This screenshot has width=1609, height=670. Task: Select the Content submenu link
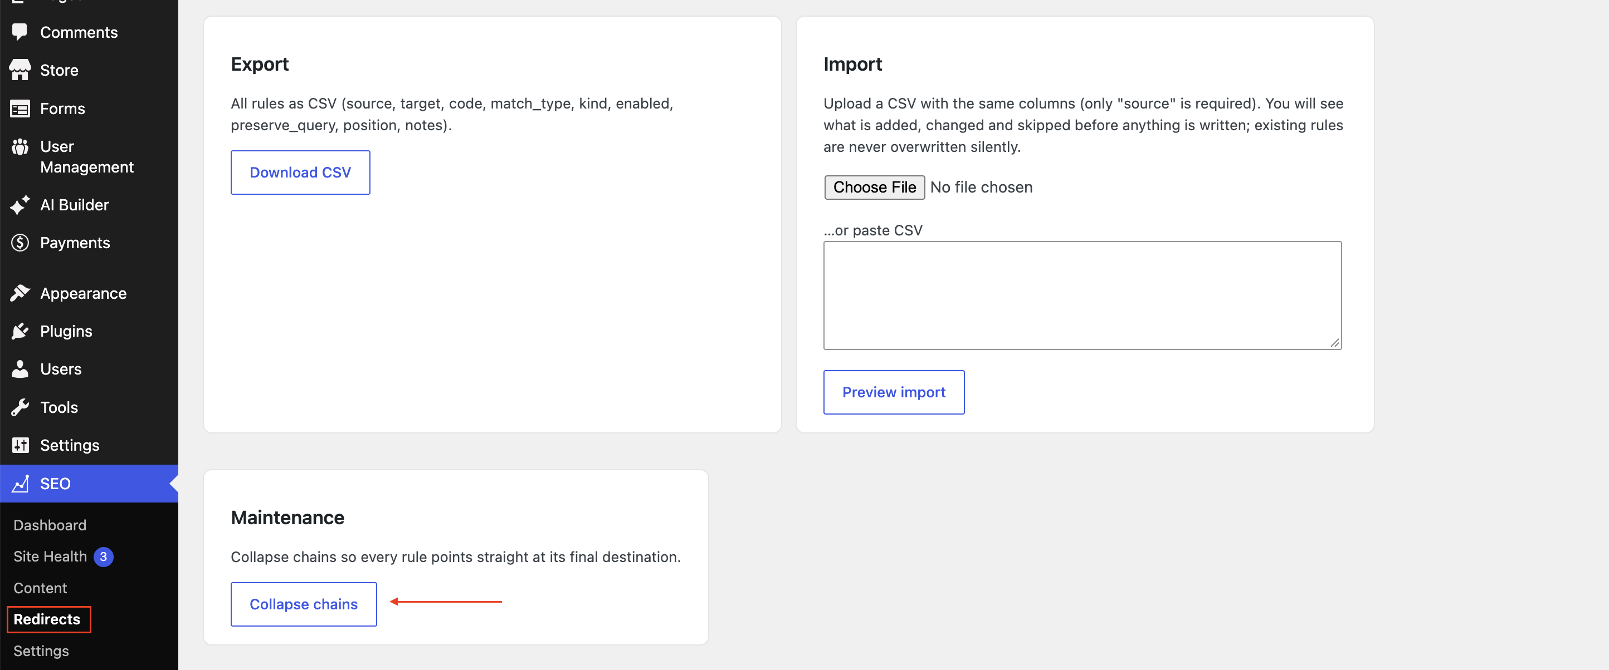coord(40,588)
